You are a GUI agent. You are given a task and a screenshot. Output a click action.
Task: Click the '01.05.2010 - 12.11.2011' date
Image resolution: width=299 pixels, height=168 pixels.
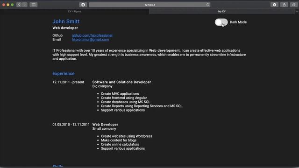(71, 125)
